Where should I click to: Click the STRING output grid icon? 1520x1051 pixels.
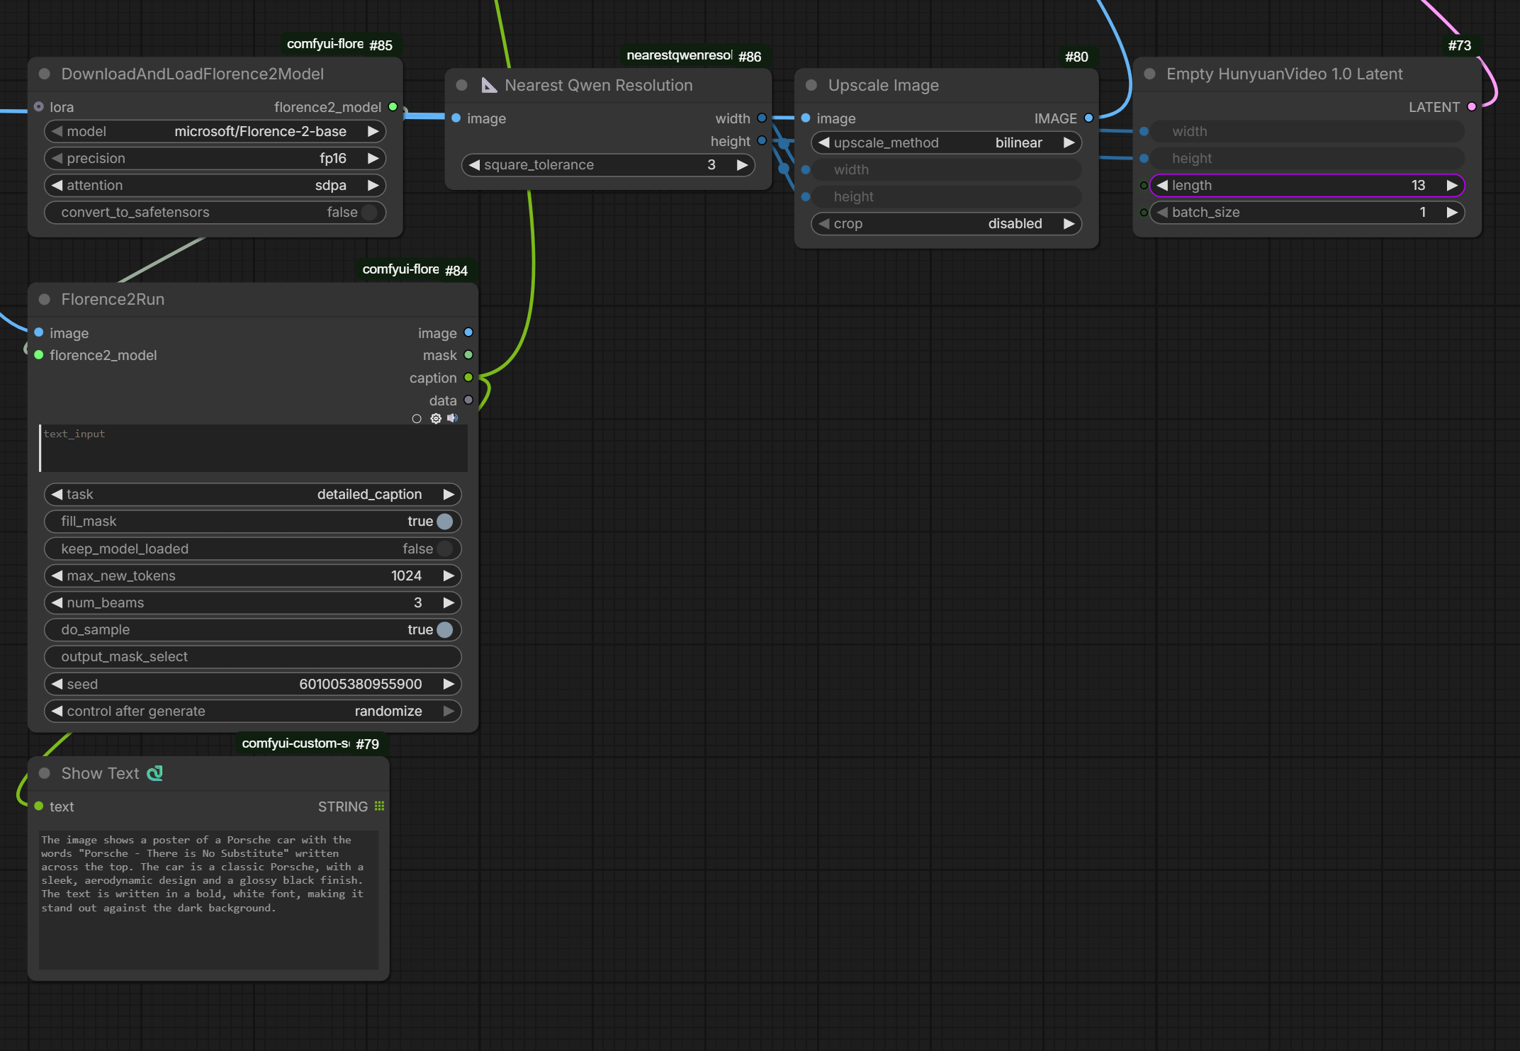click(380, 806)
